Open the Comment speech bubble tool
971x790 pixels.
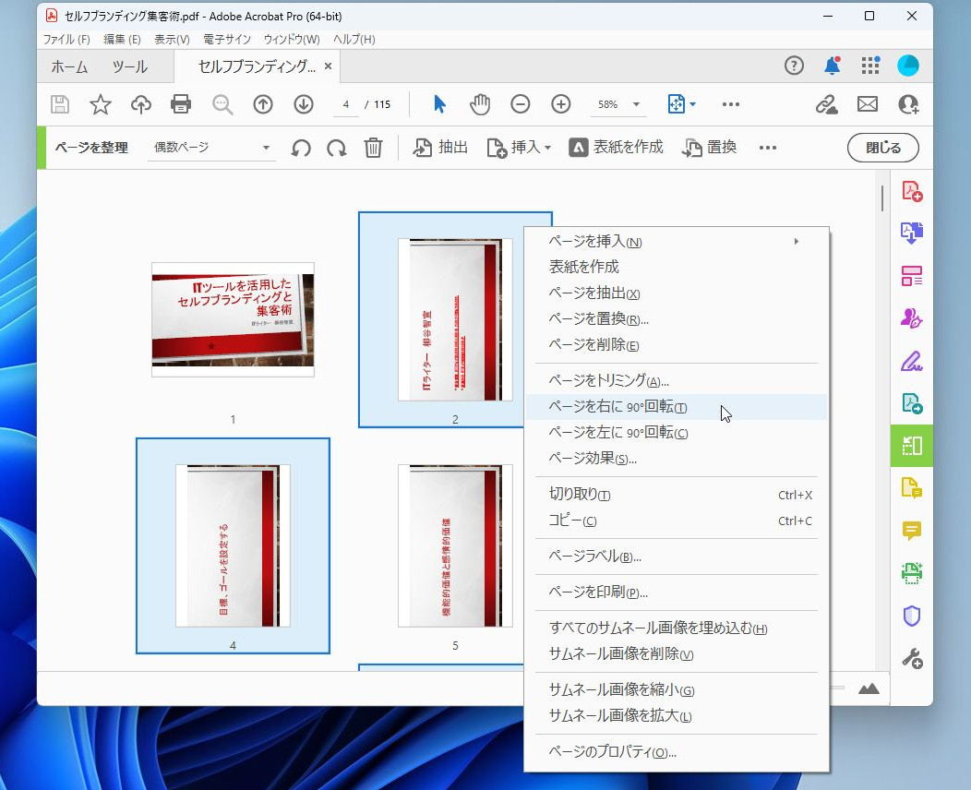point(912,531)
